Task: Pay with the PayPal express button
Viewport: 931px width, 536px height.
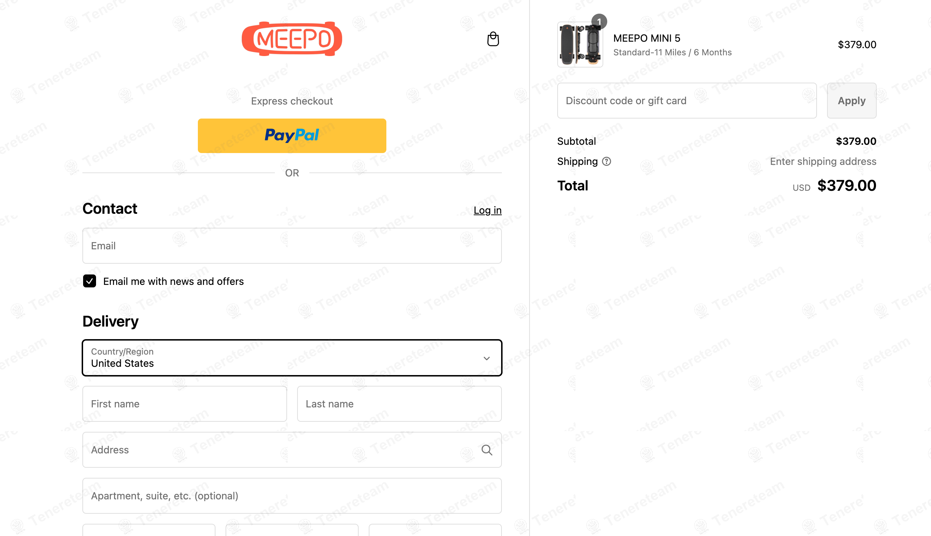Action: tap(292, 136)
